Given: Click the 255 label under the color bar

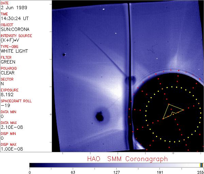Looking at the screenshot, I should point(200,171).
